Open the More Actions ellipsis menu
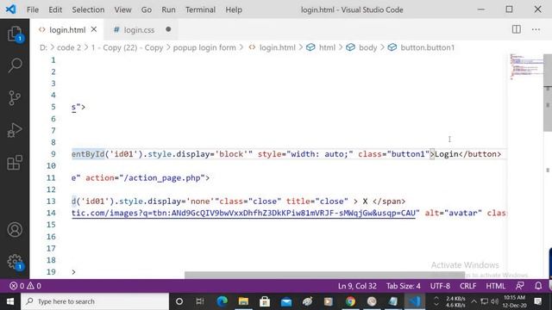Screen dimensions: 552x310 [x=536, y=29]
